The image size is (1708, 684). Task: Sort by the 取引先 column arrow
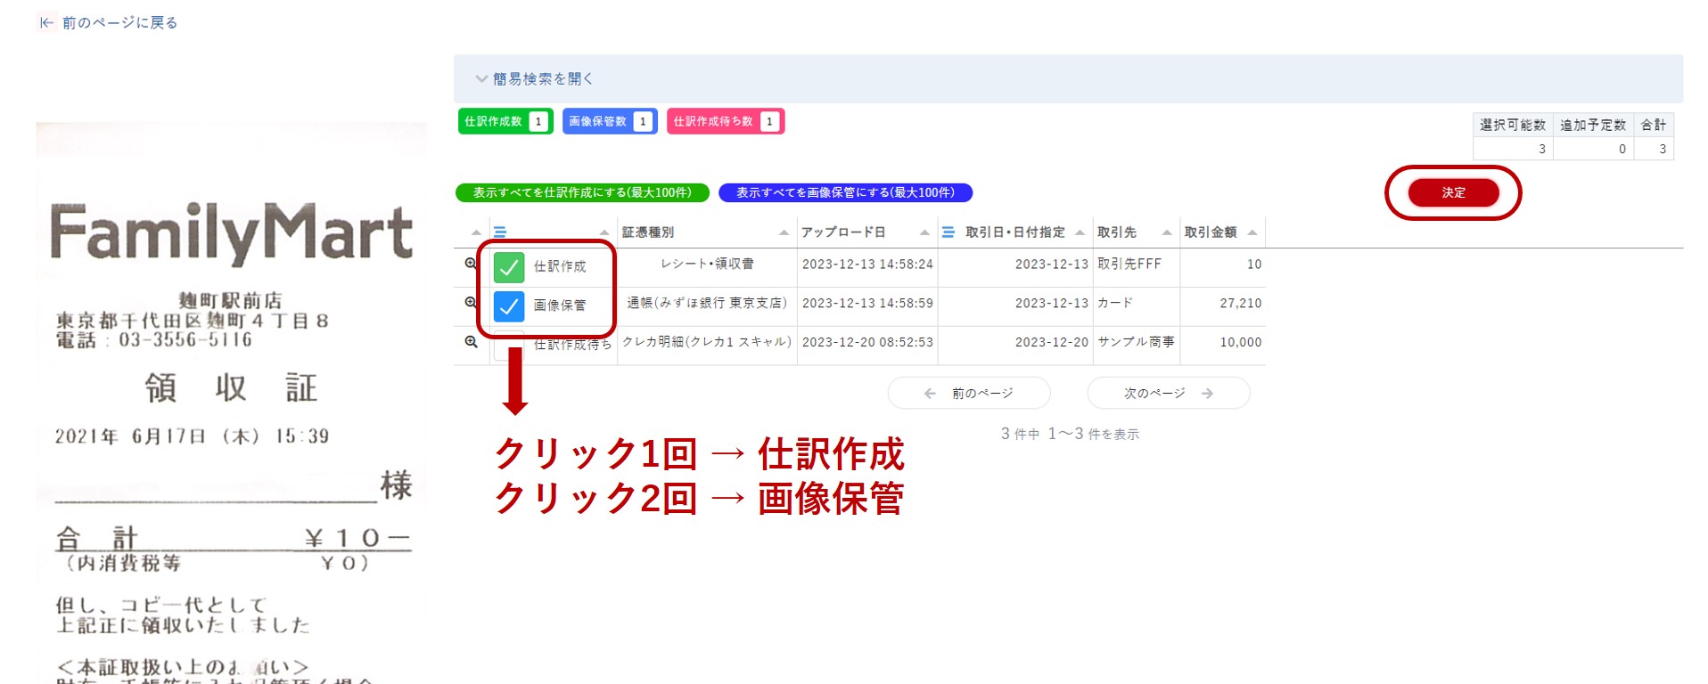(x=1167, y=233)
